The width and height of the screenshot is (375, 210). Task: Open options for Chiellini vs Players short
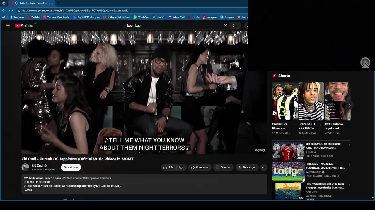[x=294, y=126]
